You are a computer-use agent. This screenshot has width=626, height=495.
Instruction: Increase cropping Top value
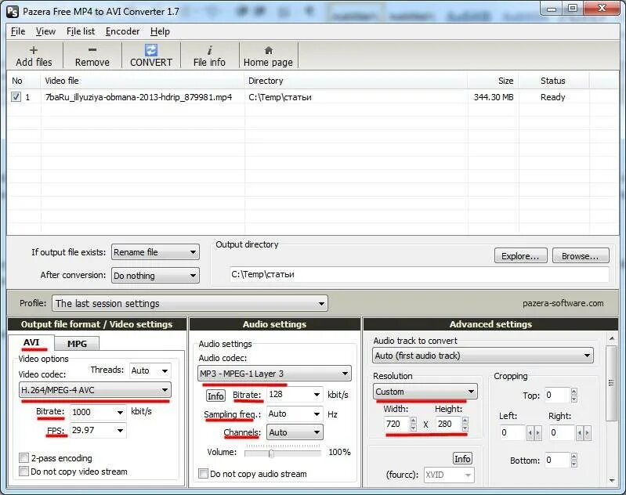(x=574, y=391)
